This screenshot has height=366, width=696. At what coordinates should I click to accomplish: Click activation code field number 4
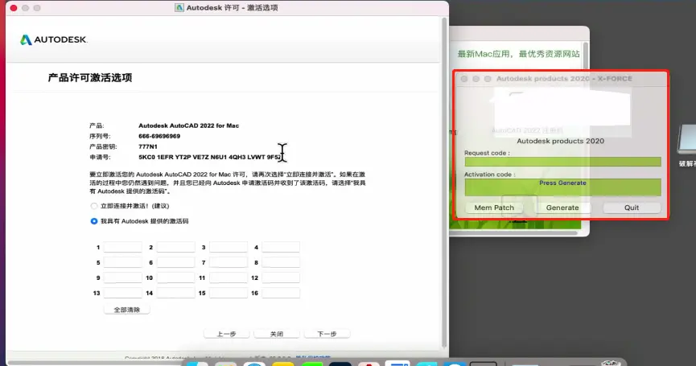[x=281, y=247]
